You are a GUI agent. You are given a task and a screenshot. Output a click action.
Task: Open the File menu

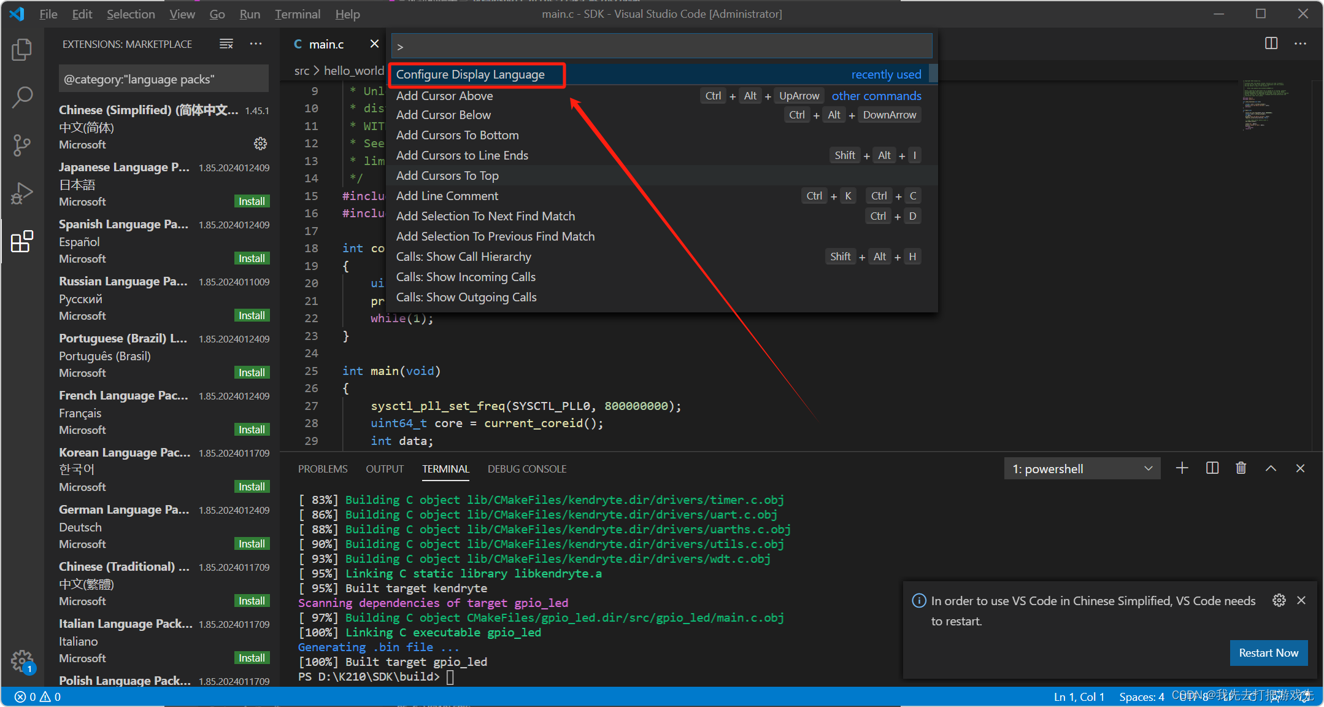tap(48, 14)
